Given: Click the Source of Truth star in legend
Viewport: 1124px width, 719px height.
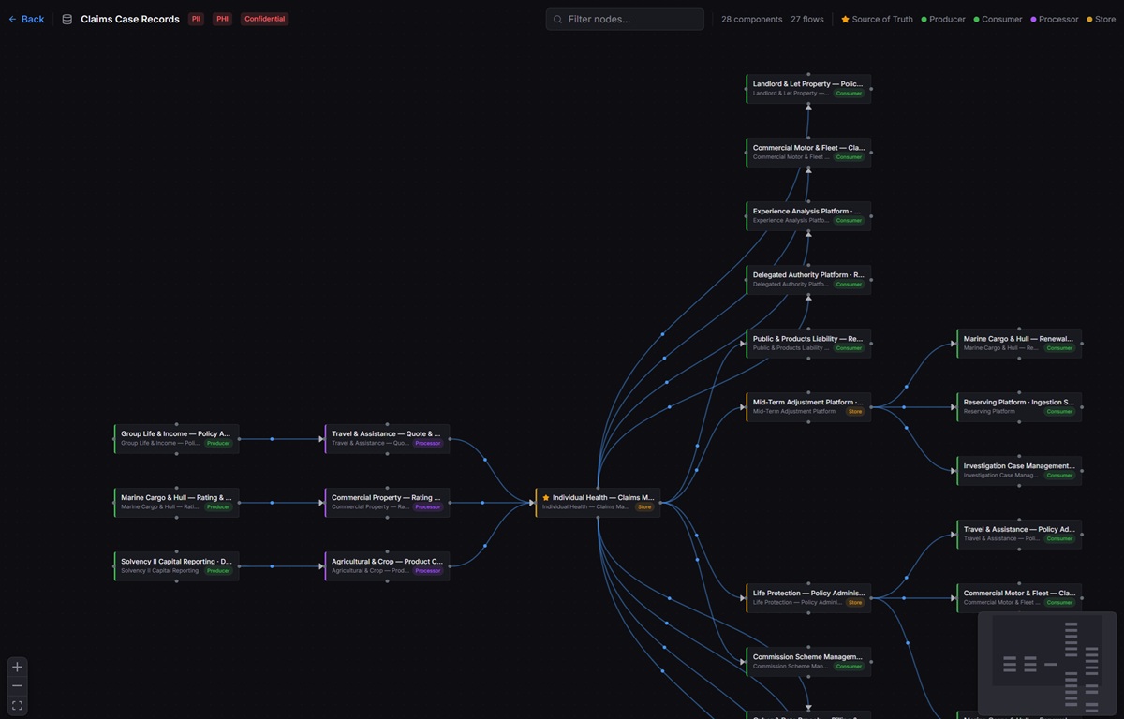Looking at the screenshot, I should (845, 19).
